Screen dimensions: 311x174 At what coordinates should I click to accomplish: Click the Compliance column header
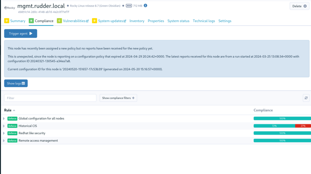(x=263, y=110)
